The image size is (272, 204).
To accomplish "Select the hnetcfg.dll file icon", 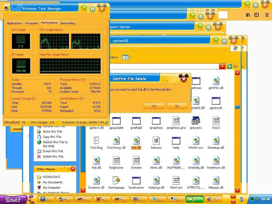I will (196, 160).
